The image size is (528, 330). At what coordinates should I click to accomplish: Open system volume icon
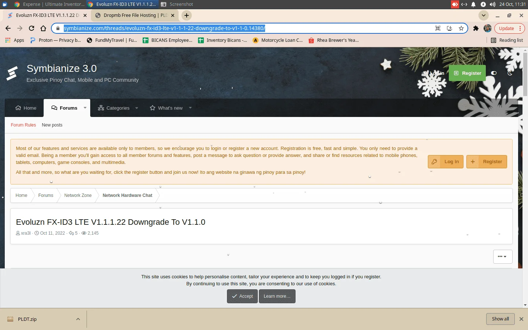click(x=492, y=4)
